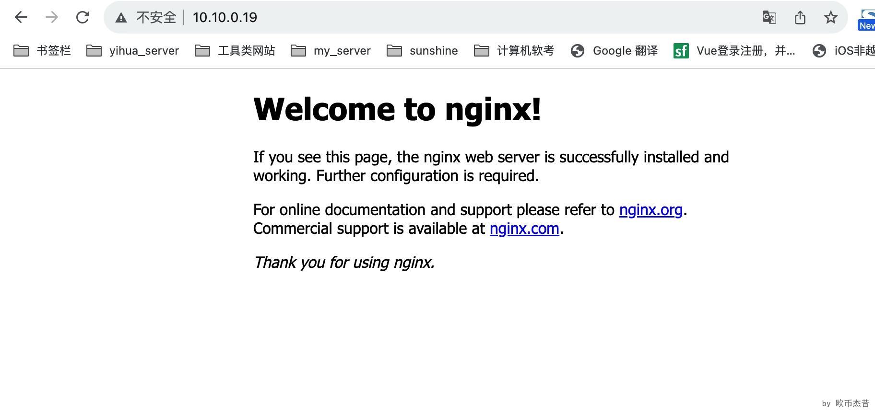The image size is (875, 413).
Task: Click the browser forward arrow
Action: [52, 18]
